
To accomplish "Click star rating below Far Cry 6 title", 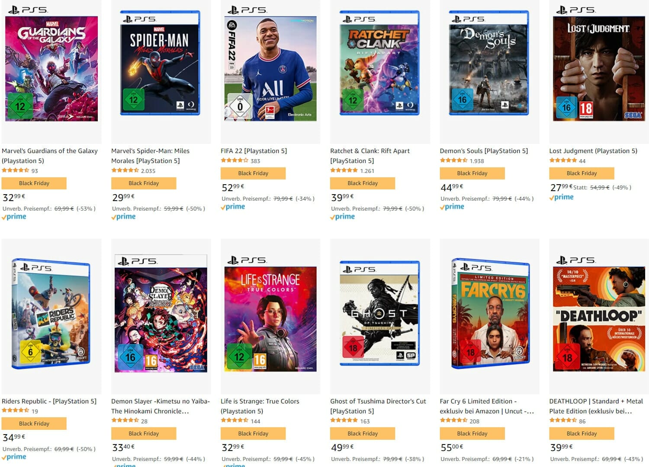I will 453,421.
